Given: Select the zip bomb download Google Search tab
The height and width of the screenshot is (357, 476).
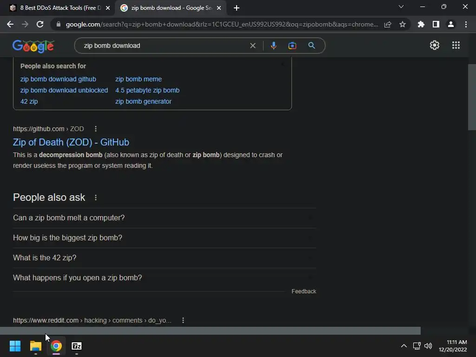Looking at the screenshot, I should (171, 8).
